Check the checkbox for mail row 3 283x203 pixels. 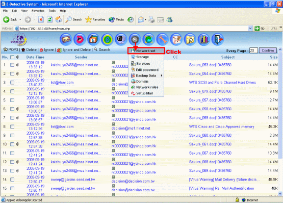coord(12,83)
